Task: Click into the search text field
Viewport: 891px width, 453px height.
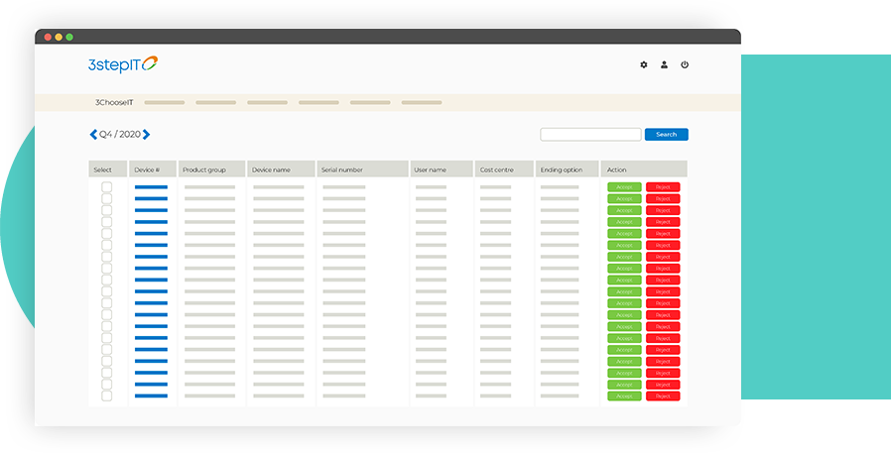Action: [x=590, y=135]
